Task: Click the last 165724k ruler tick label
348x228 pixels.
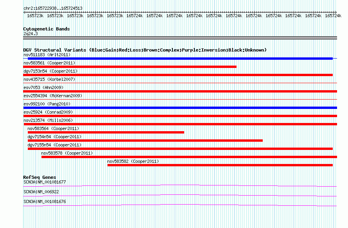Action: [333, 16]
